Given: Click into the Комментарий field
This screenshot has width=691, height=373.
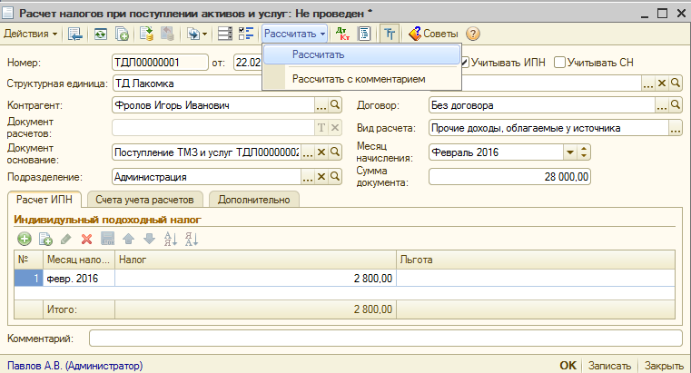Looking at the screenshot, I should (x=386, y=339).
